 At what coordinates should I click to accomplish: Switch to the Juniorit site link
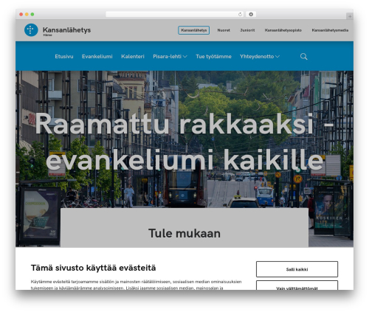[247, 30]
